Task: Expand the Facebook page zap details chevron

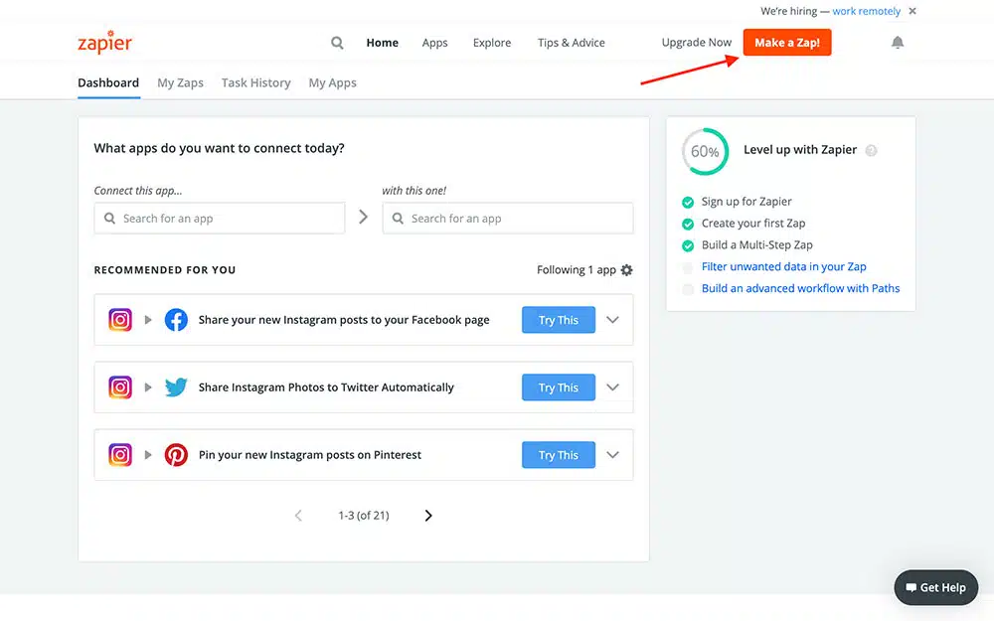Action: [612, 320]
